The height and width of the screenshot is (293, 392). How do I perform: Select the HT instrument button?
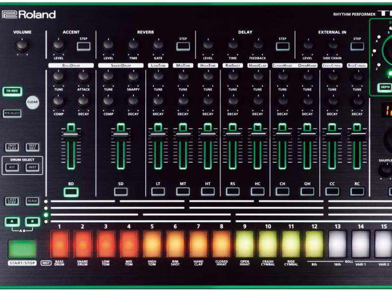(208, 192)
